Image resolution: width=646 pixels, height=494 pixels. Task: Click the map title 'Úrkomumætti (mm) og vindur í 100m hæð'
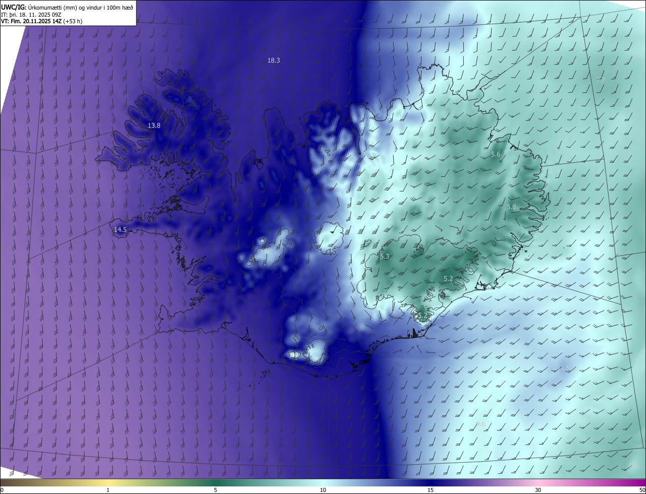tap(81, 7)
